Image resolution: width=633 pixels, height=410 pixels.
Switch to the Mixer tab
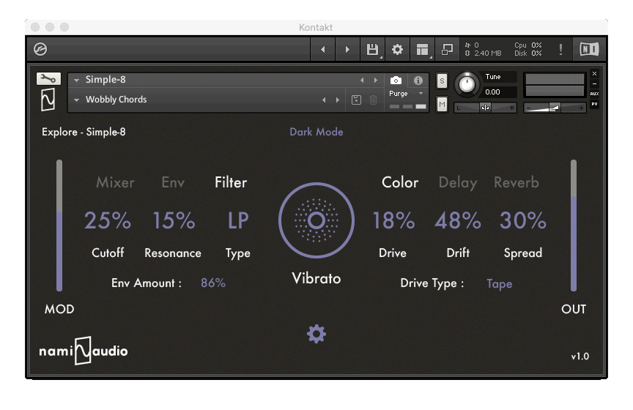[115, 182]
